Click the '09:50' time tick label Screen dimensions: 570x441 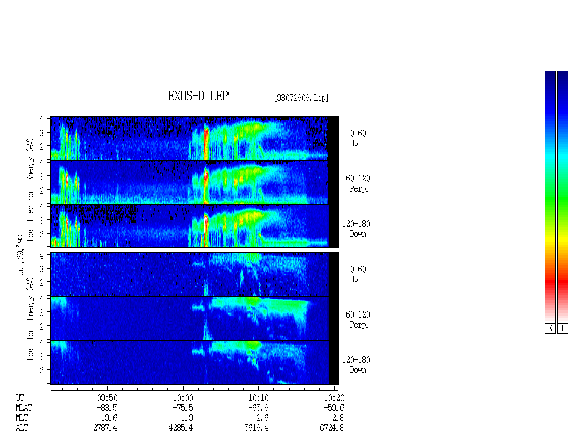pos(107,398)
